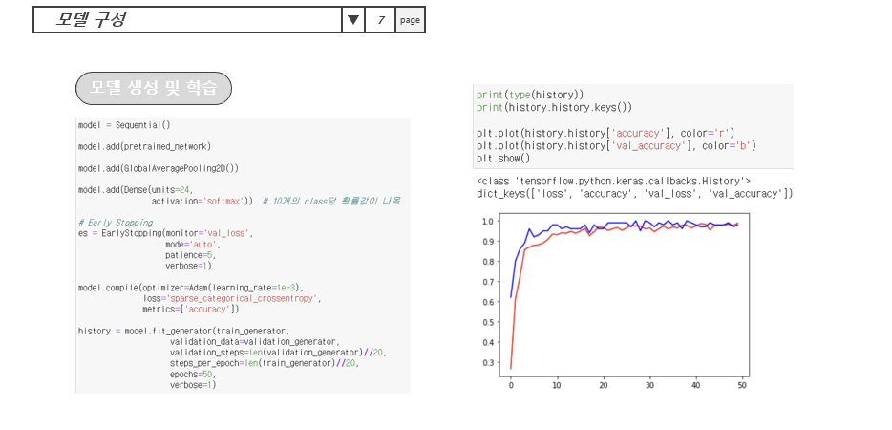The image size is (892, 430).
Task: Click the EarlyStopping(monitor='val_loss' line
Action: pos(166,233)
